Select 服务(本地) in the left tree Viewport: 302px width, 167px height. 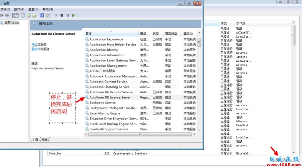pos(12,23)
